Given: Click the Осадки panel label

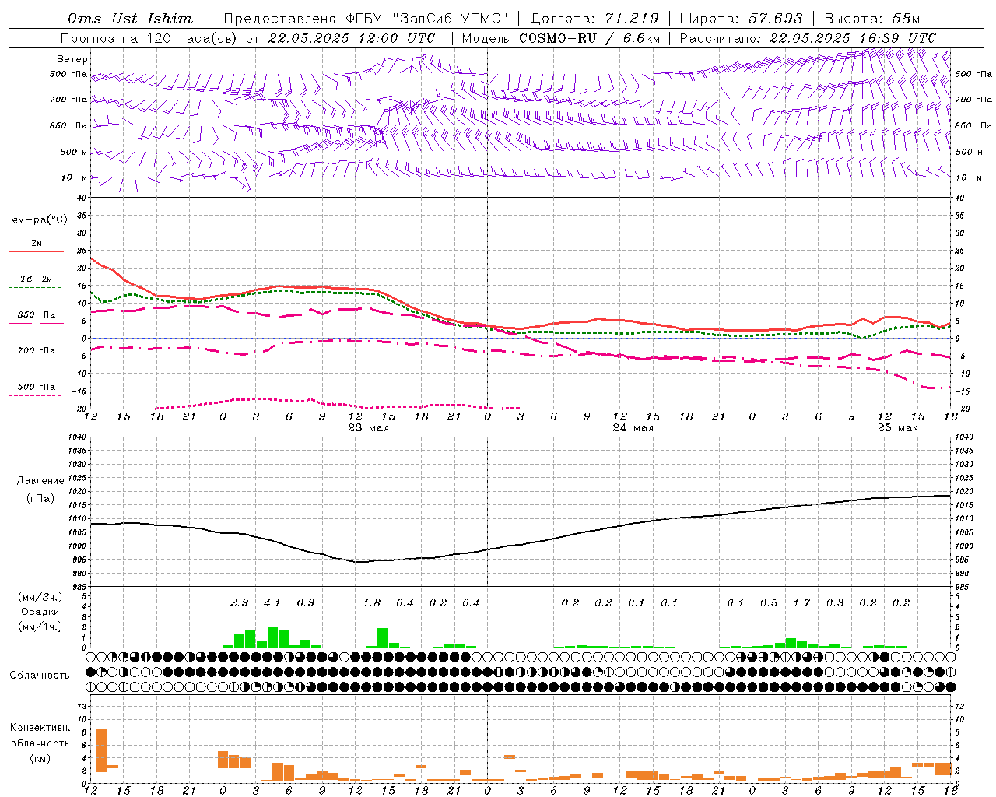Looking at the screenshot, I should click(x=40, y=612).
